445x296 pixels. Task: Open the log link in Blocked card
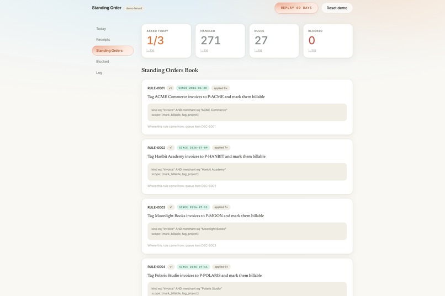(x=312, y=50)
